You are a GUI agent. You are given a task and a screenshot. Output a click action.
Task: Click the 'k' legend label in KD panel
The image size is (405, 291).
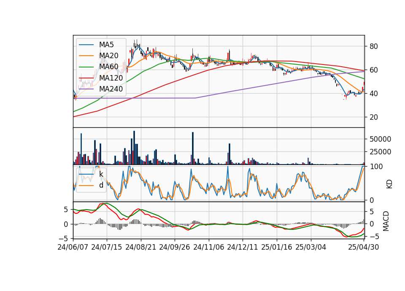coord(101,174)
